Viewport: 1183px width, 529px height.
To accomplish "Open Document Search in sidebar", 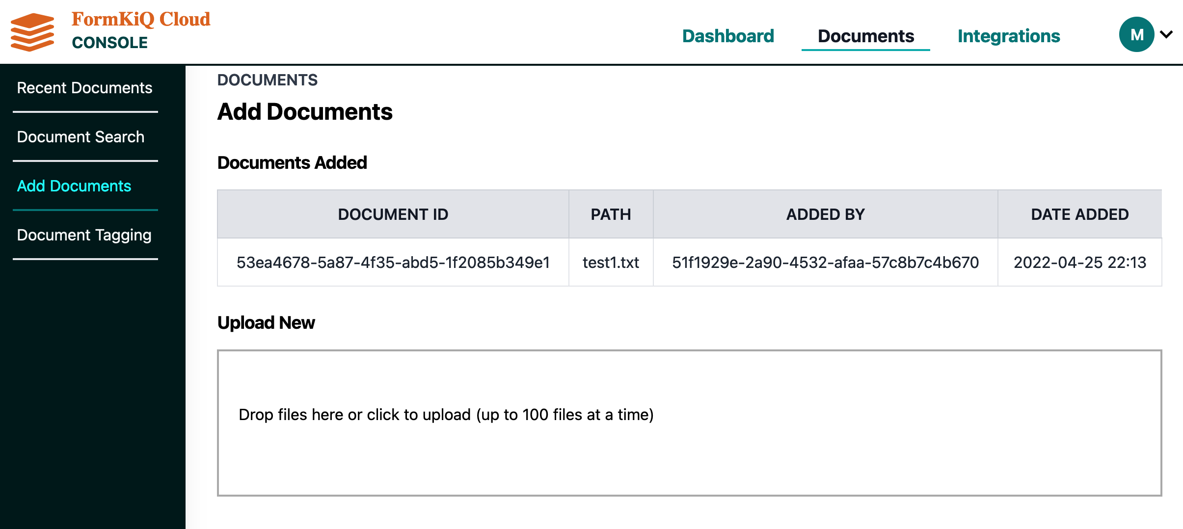I will (x=81, y=137).
